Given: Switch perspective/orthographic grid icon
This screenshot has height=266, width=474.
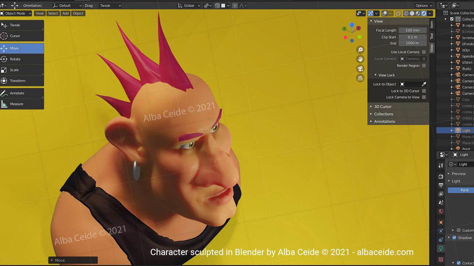Looking at the screenshot, I should point(360,78).
